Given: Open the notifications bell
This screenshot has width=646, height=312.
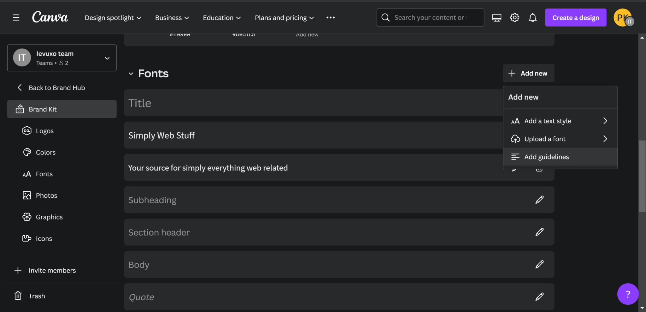Looking at the screenshot, I should 532,18.
